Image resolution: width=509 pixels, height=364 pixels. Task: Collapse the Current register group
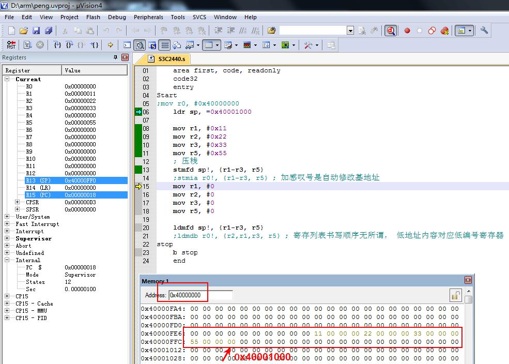pyautogui.click(x=7, y=79)
